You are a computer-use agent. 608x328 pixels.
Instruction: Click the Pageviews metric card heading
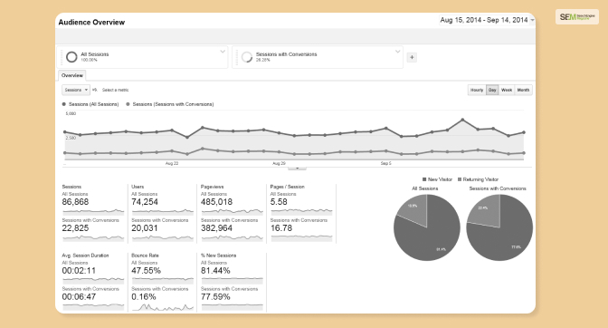click(x=212, y=187)
